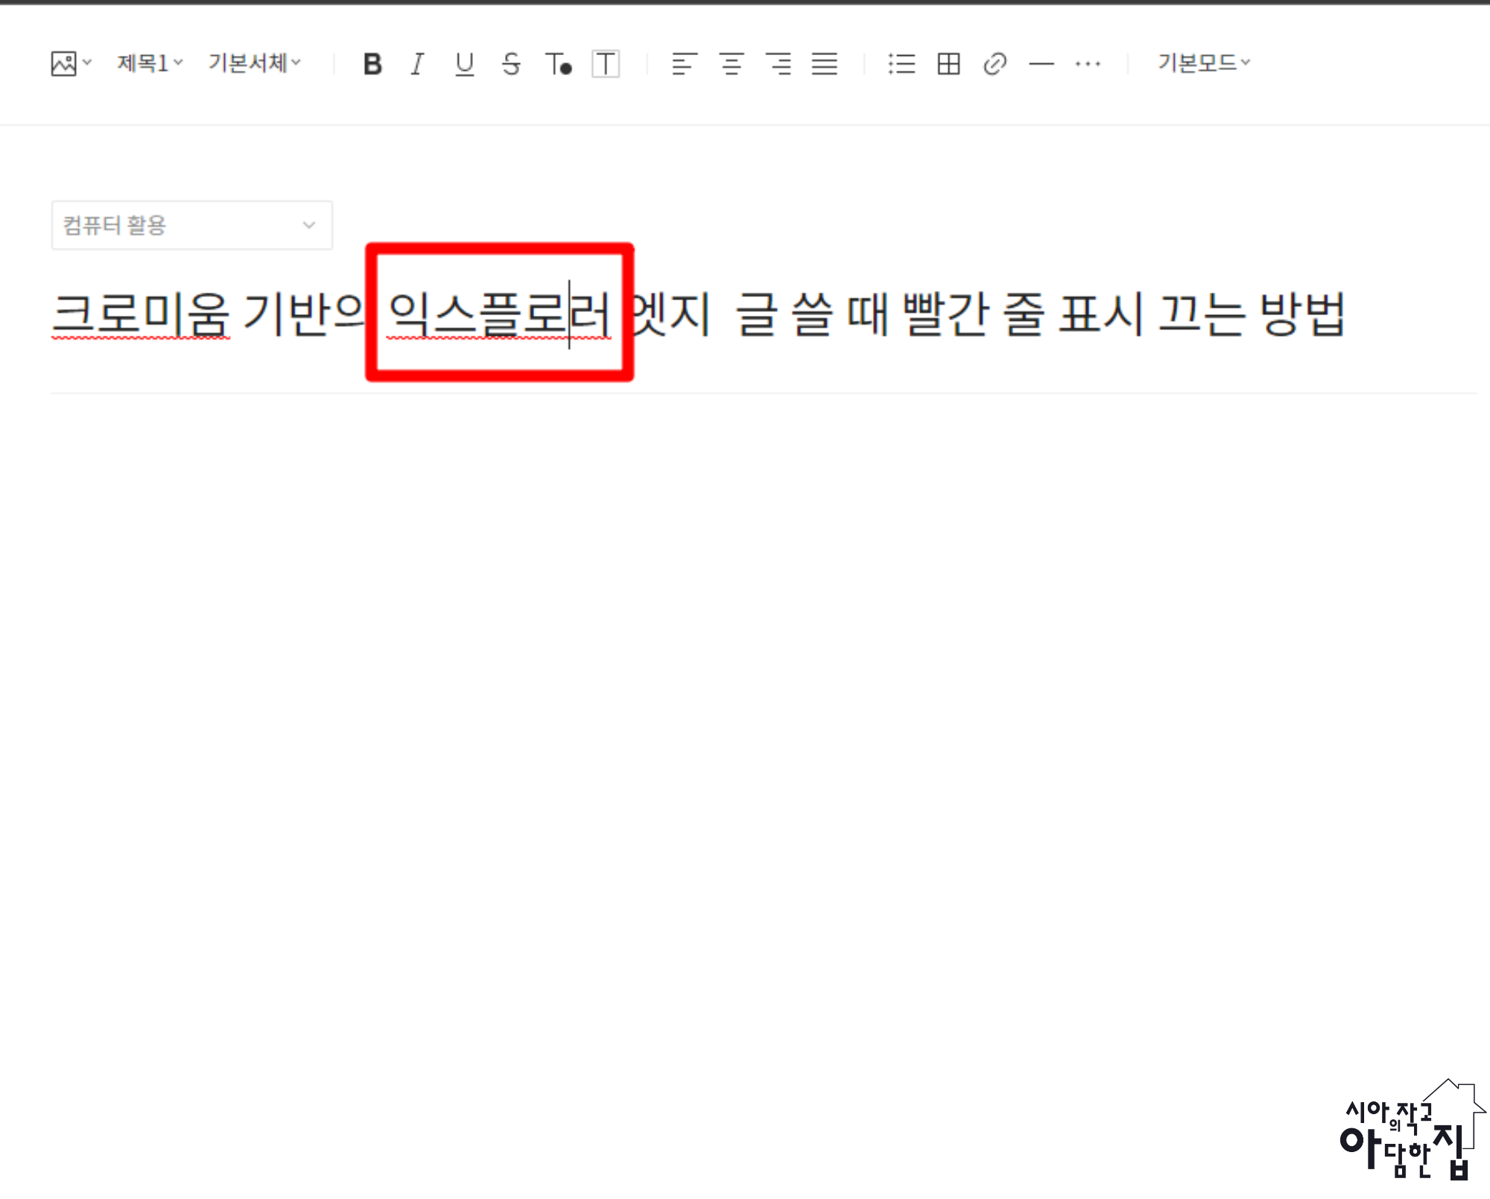The image size is (1490, 1199).
Task: Expand the 제목1 heading style dropdown
Action: (149, 64)
